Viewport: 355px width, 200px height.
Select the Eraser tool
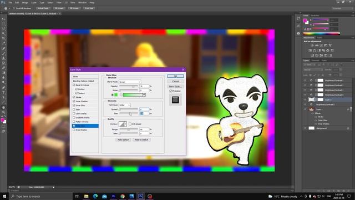tap(3, 68)
